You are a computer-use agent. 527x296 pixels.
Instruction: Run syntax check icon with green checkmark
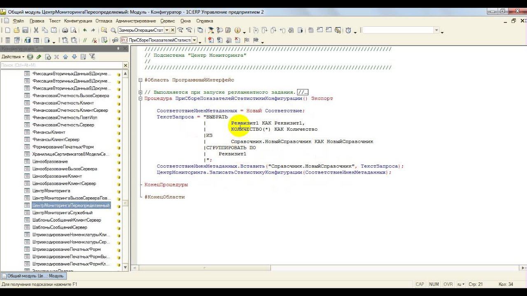click(104, 40)
